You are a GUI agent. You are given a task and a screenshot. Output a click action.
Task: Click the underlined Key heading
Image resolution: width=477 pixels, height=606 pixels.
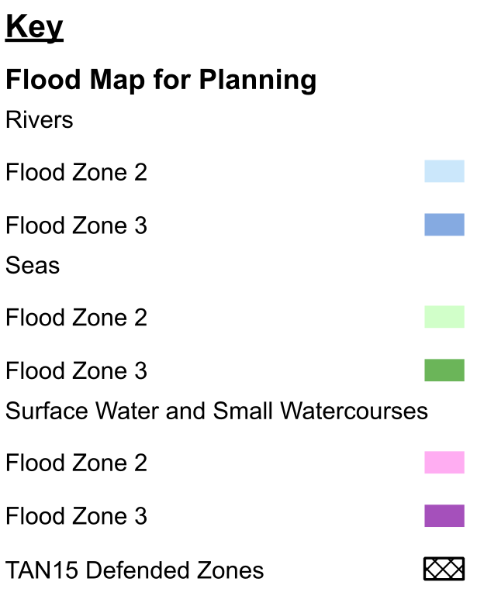34,27
